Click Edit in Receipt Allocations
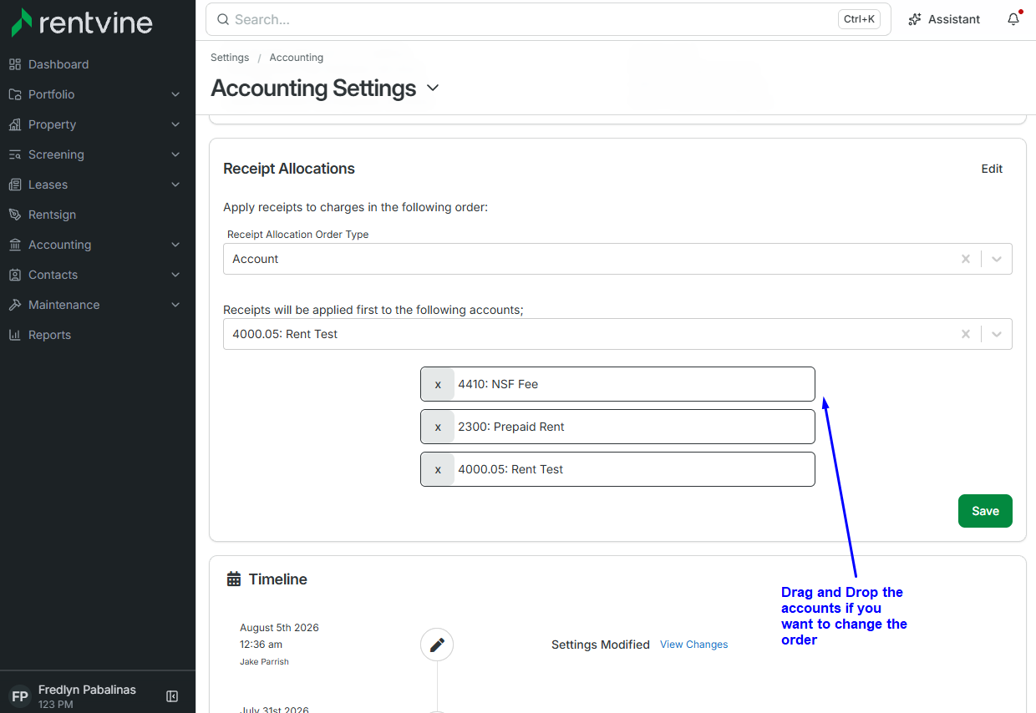The width and height of the screenshot is (1036, 713). point(992,169)
